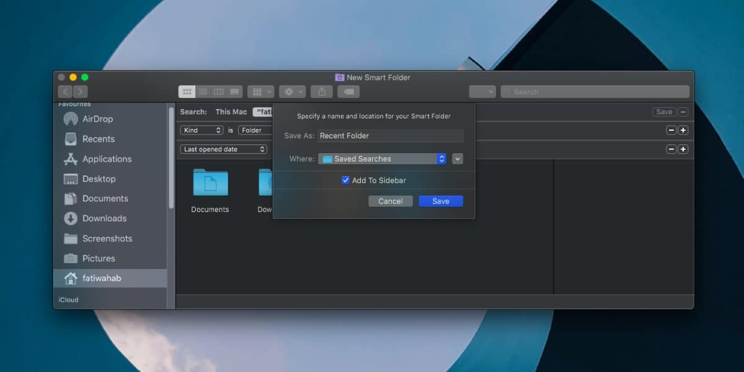Expand the save dialog with the chevron
This screenshot has height=372, width=744.
[458, 159]
